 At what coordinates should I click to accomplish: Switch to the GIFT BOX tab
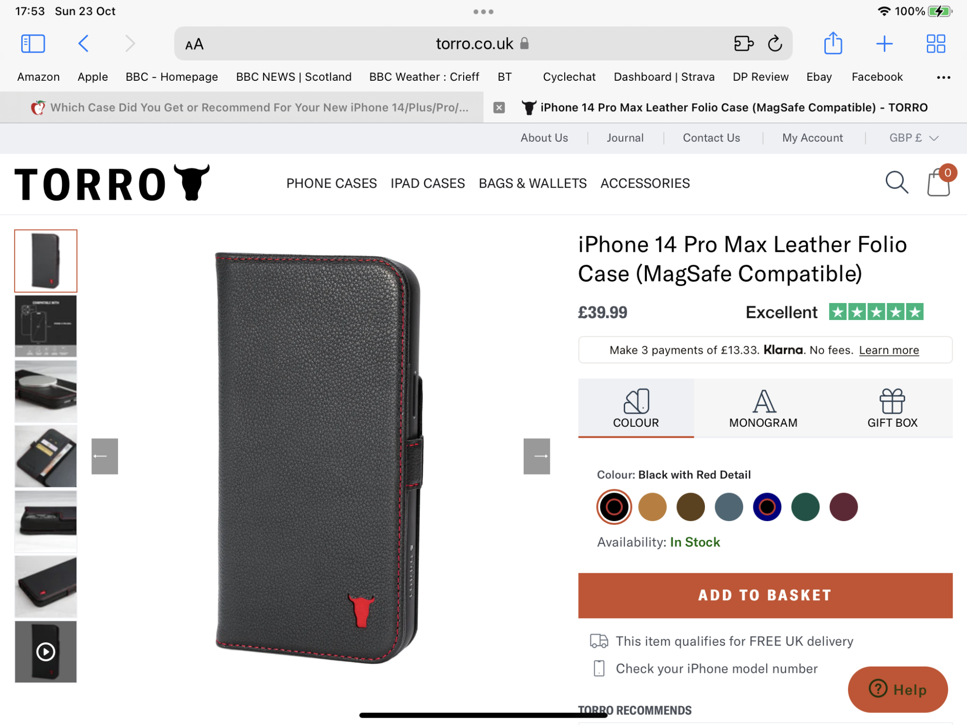(892, 408)
